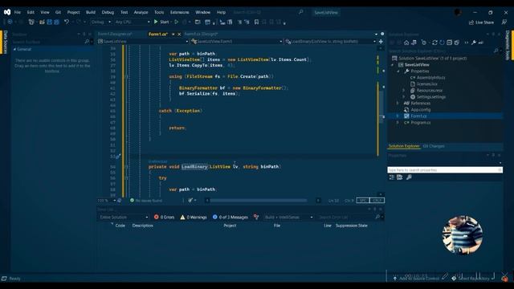514x289 pixels.
Task: Click the Start debugging button
Action: tap(161, 22)
